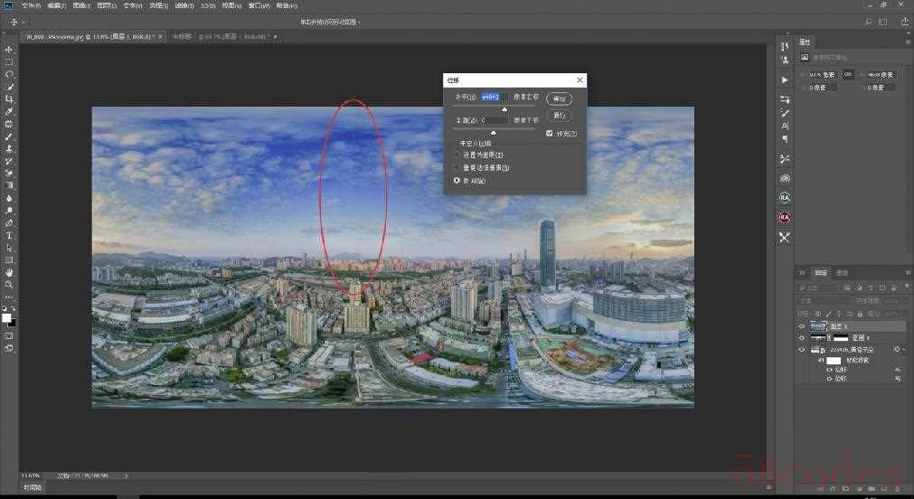Open the layer blend mode dropdown
The width and height of the screenshot is (914, 499).
[x=823, y=301]
